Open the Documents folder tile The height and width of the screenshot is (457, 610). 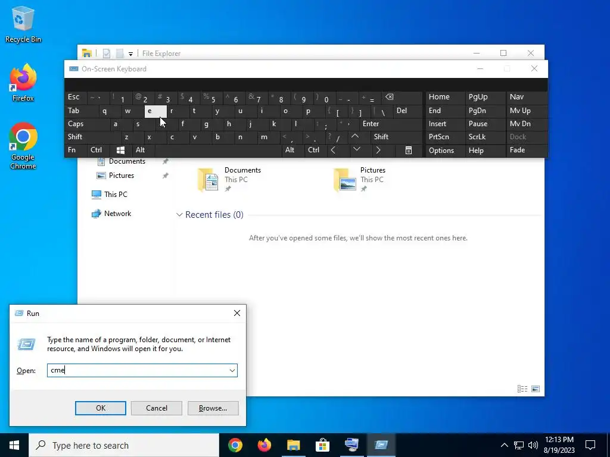229,180
